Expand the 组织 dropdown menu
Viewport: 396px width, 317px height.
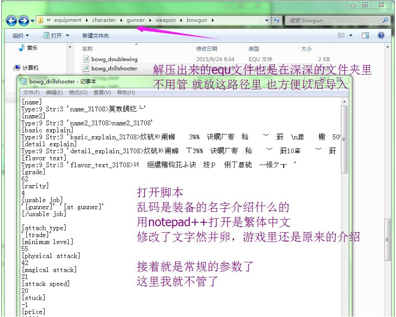click(21, 35)
